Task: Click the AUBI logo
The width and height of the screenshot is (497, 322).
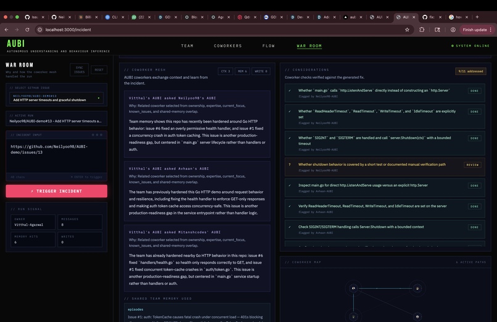Action: pyautogui.click(x=16, y=43)
